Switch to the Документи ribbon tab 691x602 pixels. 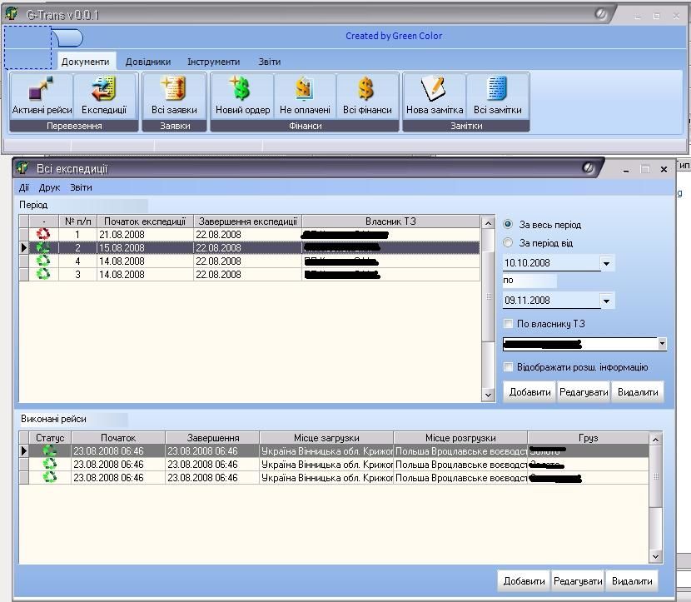(85, 62)
